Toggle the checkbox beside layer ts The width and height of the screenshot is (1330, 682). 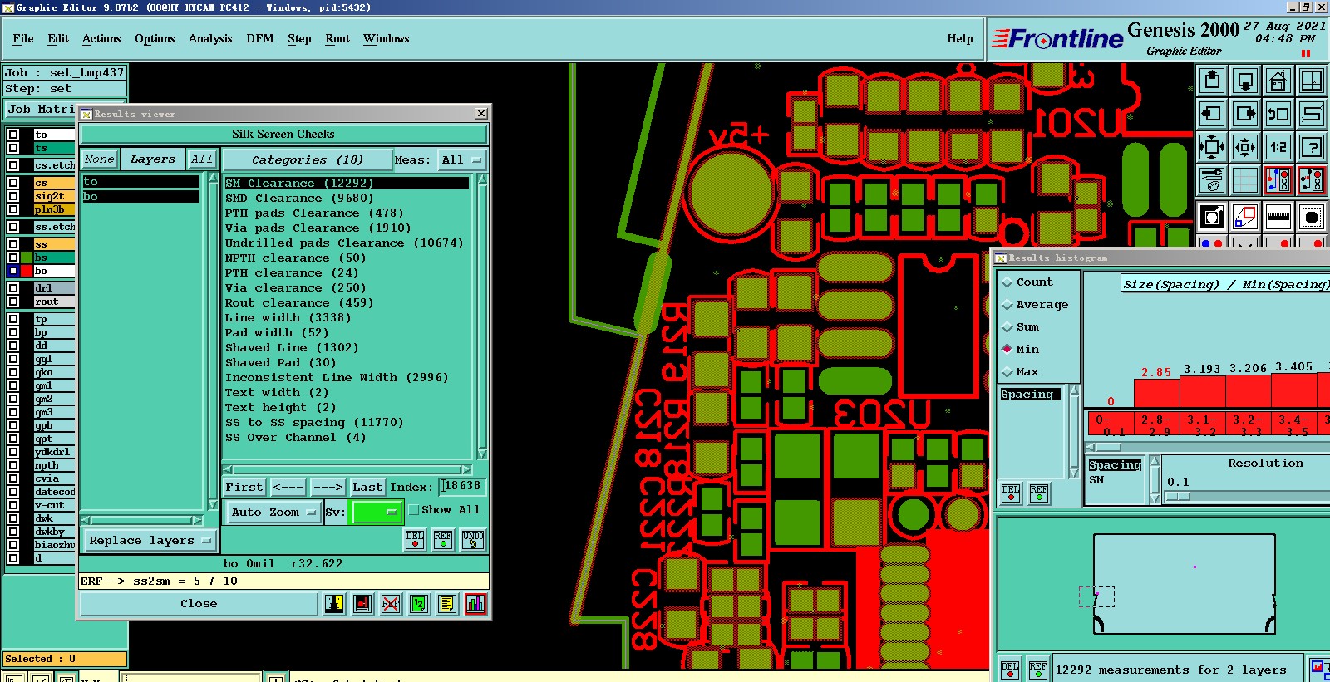click(13, 148)
